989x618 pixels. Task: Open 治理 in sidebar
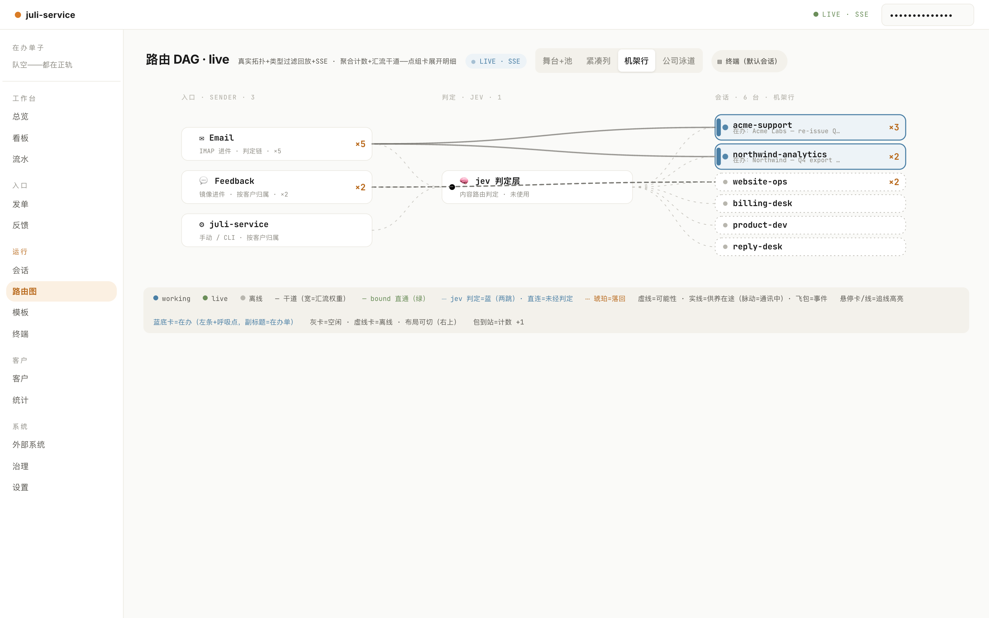(61, 466)
